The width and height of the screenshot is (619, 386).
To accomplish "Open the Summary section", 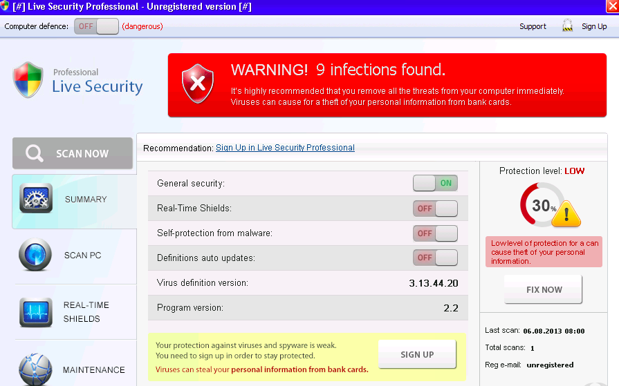I will [74, 202].
